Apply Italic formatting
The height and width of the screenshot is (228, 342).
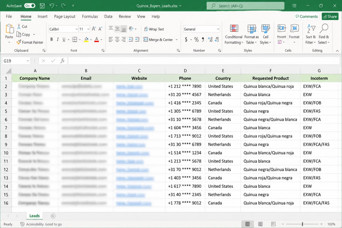[58, 40]
